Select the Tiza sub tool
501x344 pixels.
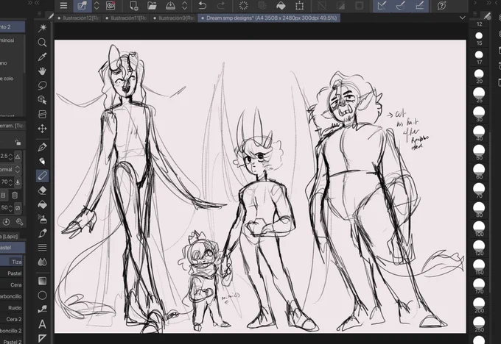(12, 262)
